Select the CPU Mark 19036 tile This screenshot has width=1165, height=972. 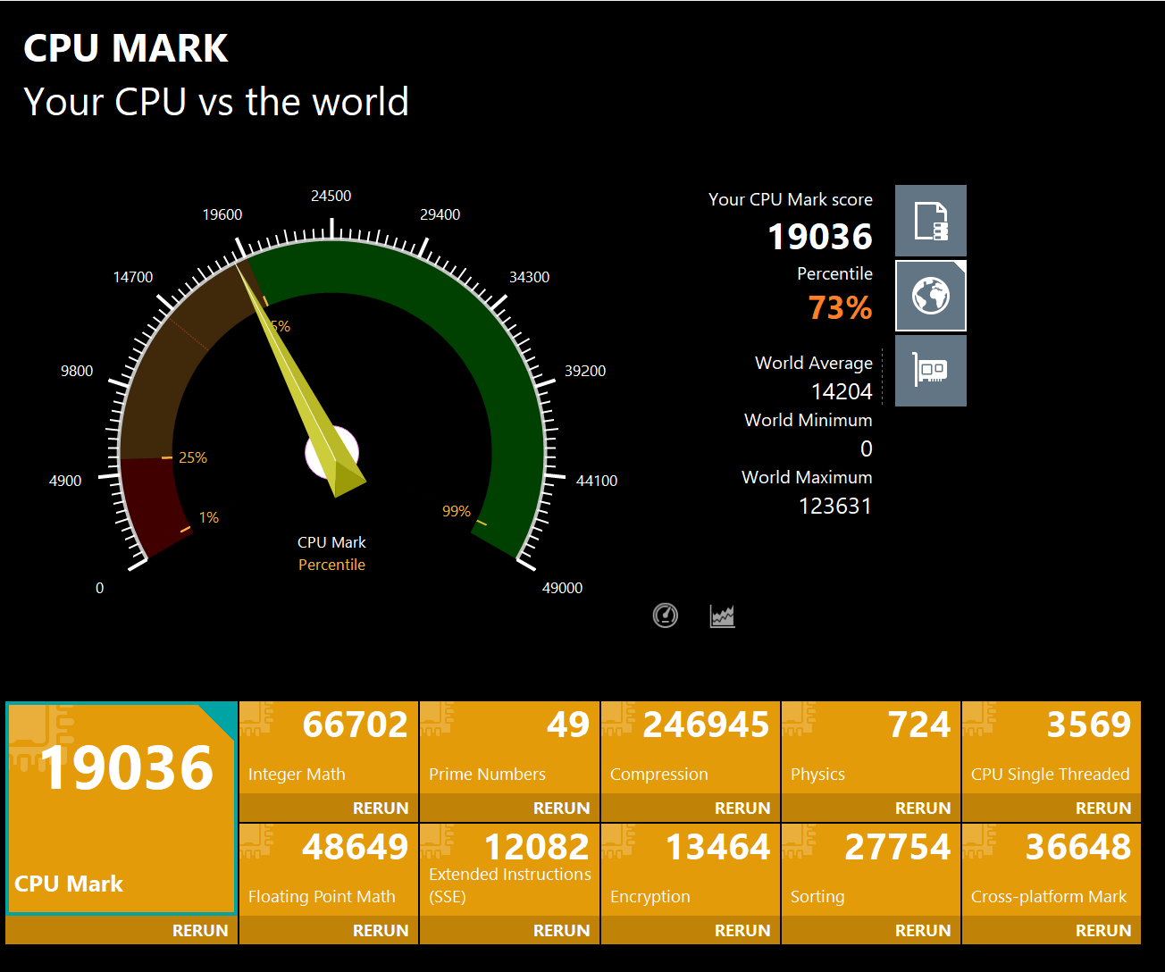tap(122, 809)
